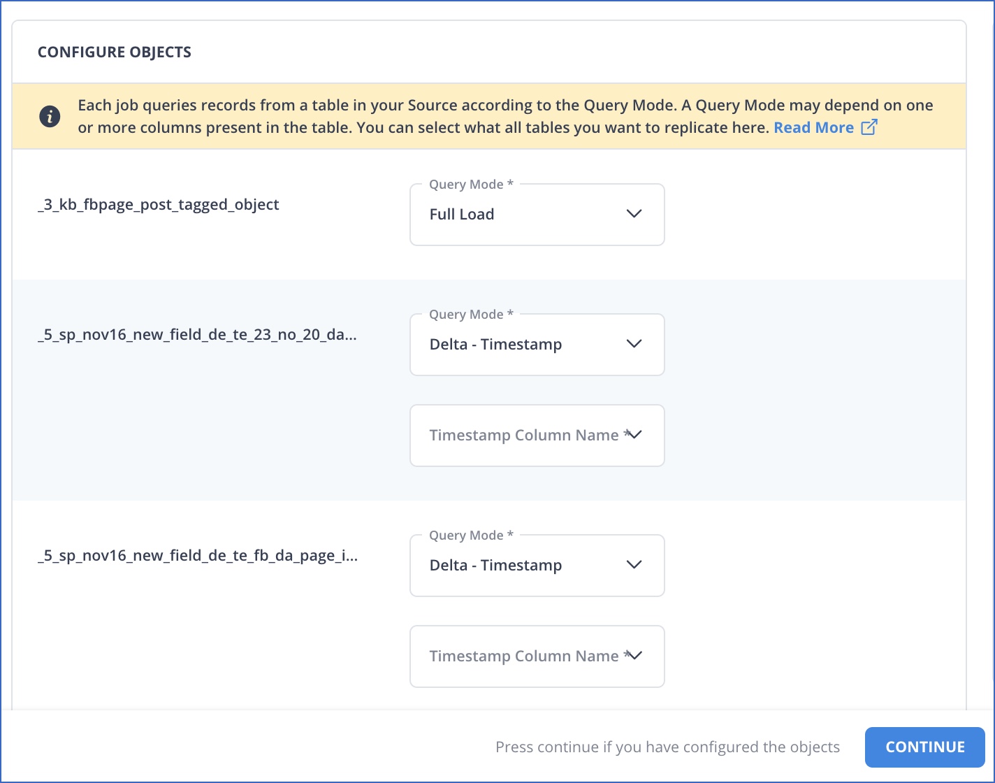The width and height of the screenshot is (995, 783).
Task: Open Timestamp Column Name dropdown for _5_sp_nov16_new_field_de_te_fb_da_page_i
Action: coord(537,656)
